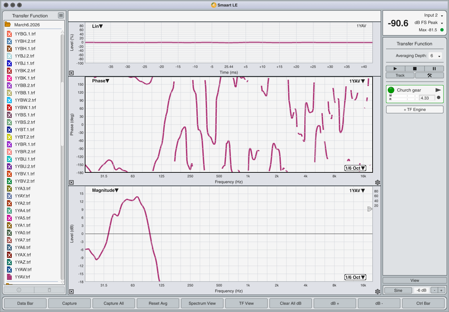Add a new TF Engine

tap(415, 109)
